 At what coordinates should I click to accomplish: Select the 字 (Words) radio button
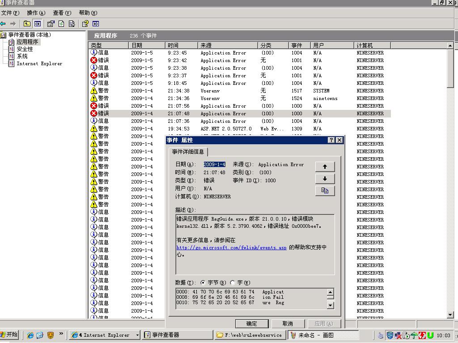point(233,283)
